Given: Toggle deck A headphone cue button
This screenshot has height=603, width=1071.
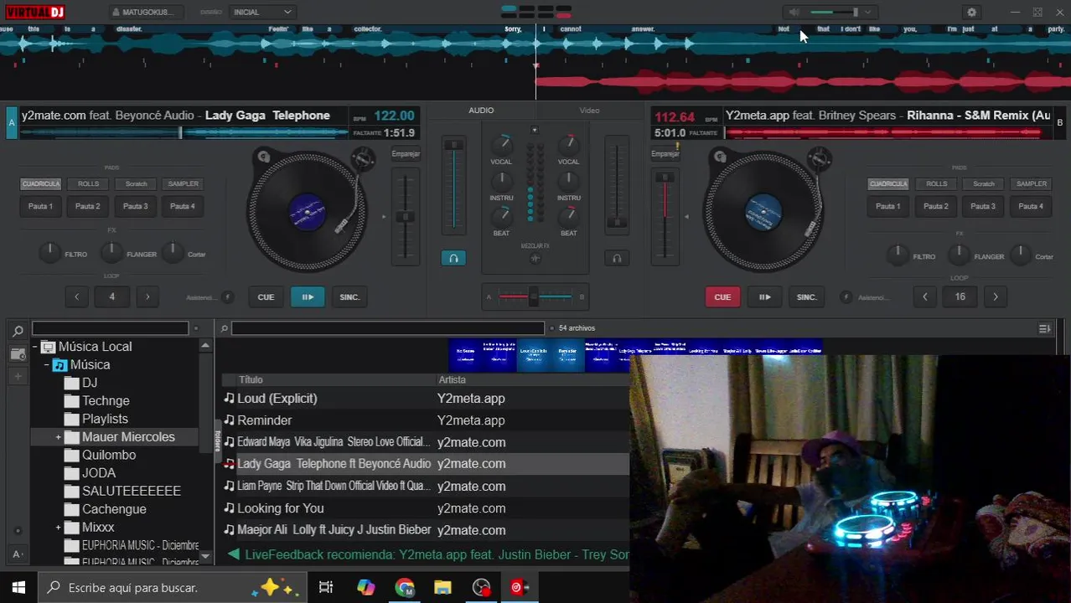Looking at the screenshot, I should click(x=453, y=258).
